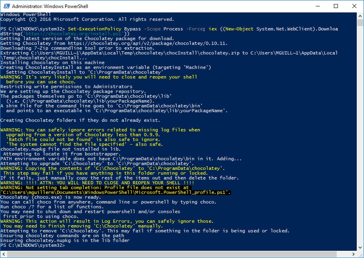Image resolution: width=364 pixels, height=258 pixels.
Task: Click 'Chocolatey (choco.exe) is now ready.' line
Action: click(51, 197)
